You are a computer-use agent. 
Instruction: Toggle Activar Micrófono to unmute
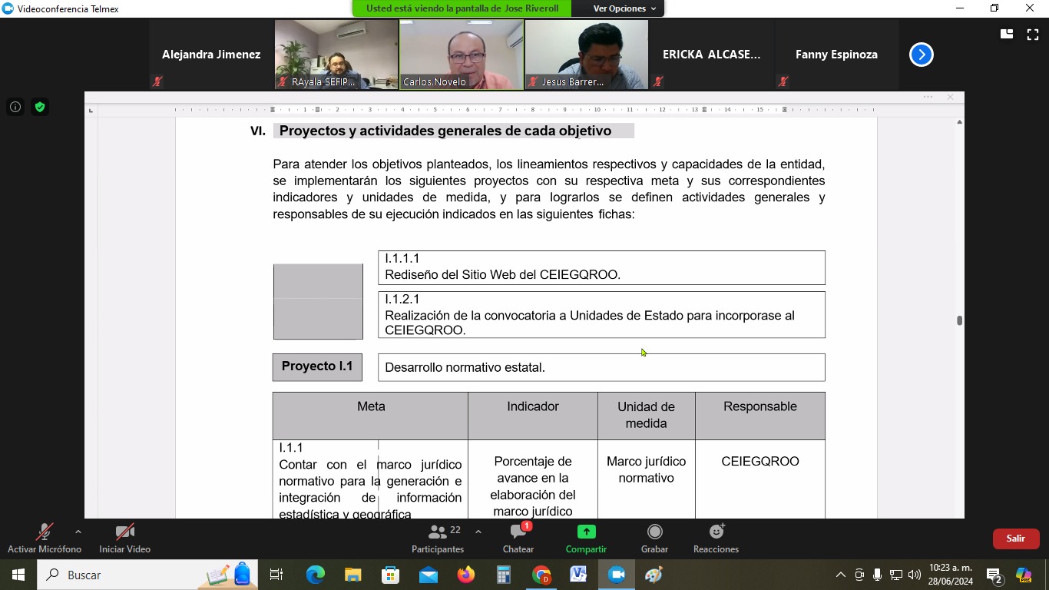[x=45, y=539]
